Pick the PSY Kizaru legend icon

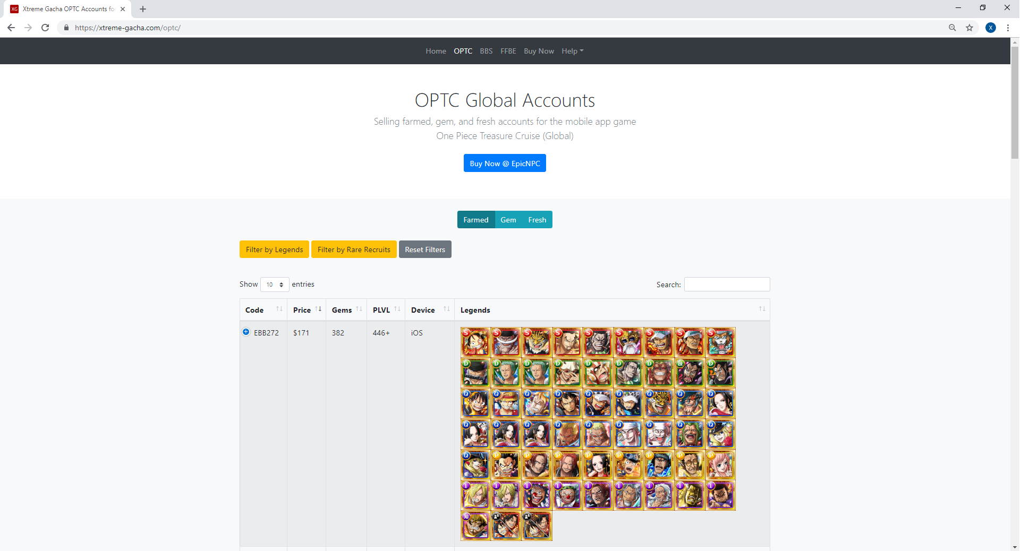point(690,465)
